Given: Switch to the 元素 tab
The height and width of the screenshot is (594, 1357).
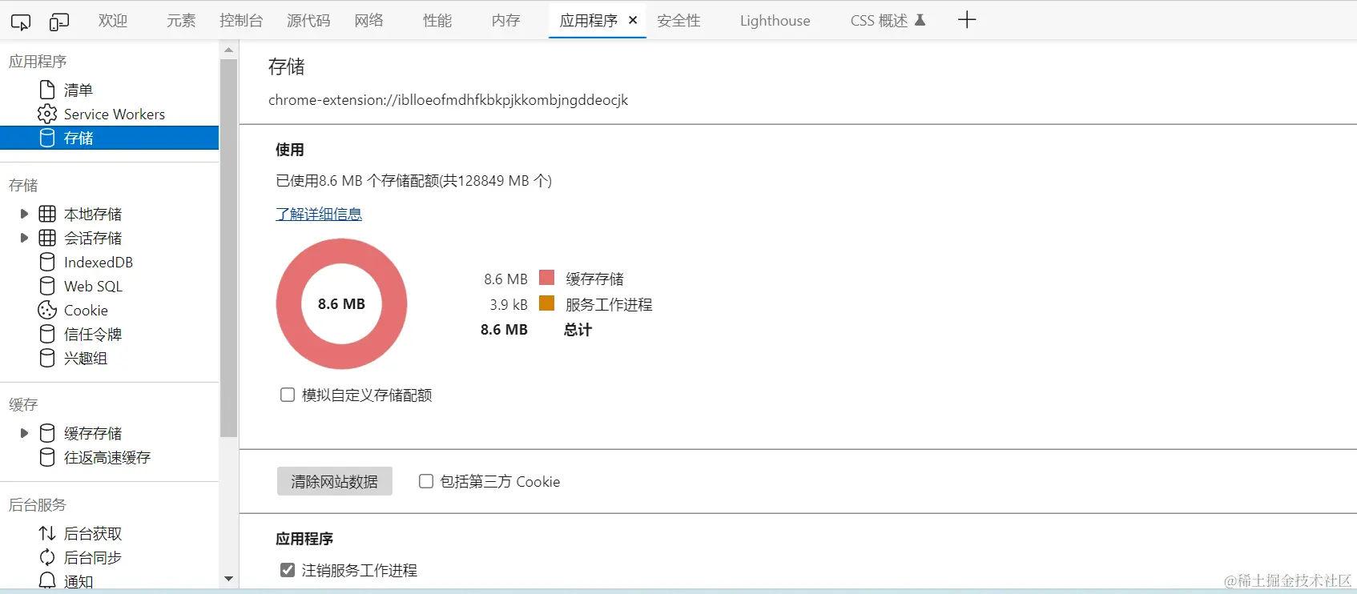Looking at the screenshot, I should 181,21.
